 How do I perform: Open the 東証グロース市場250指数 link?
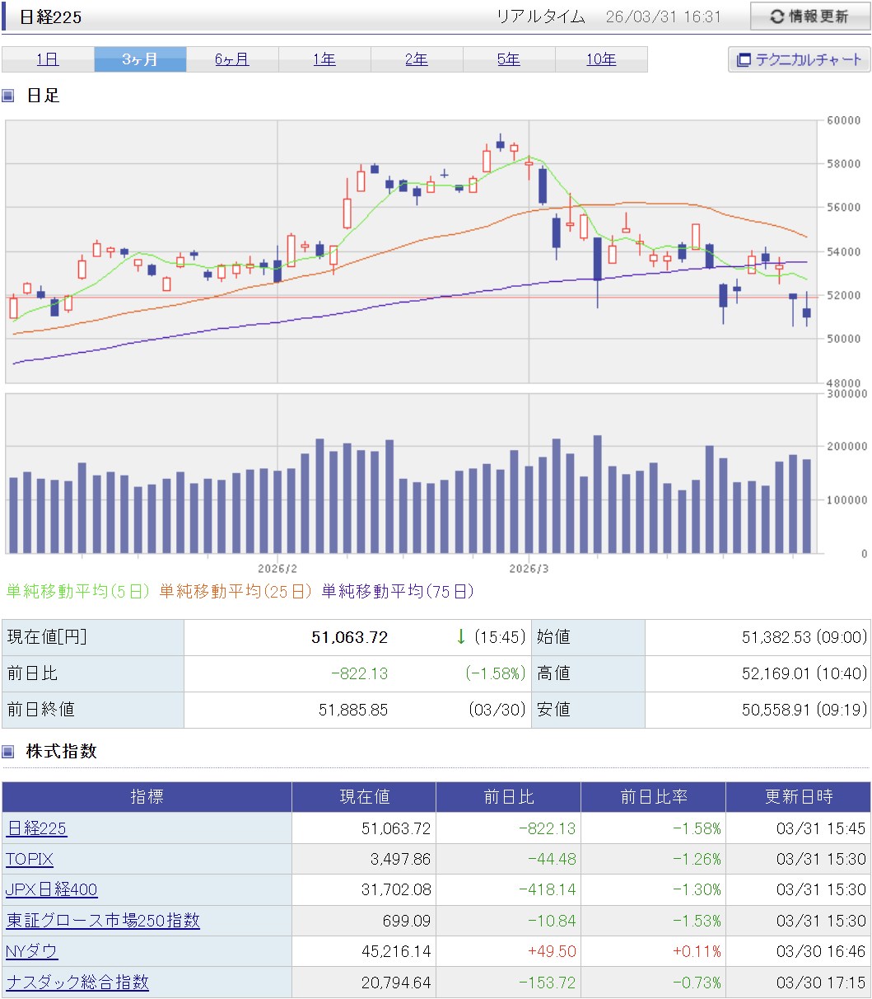(x=103, y=920)
